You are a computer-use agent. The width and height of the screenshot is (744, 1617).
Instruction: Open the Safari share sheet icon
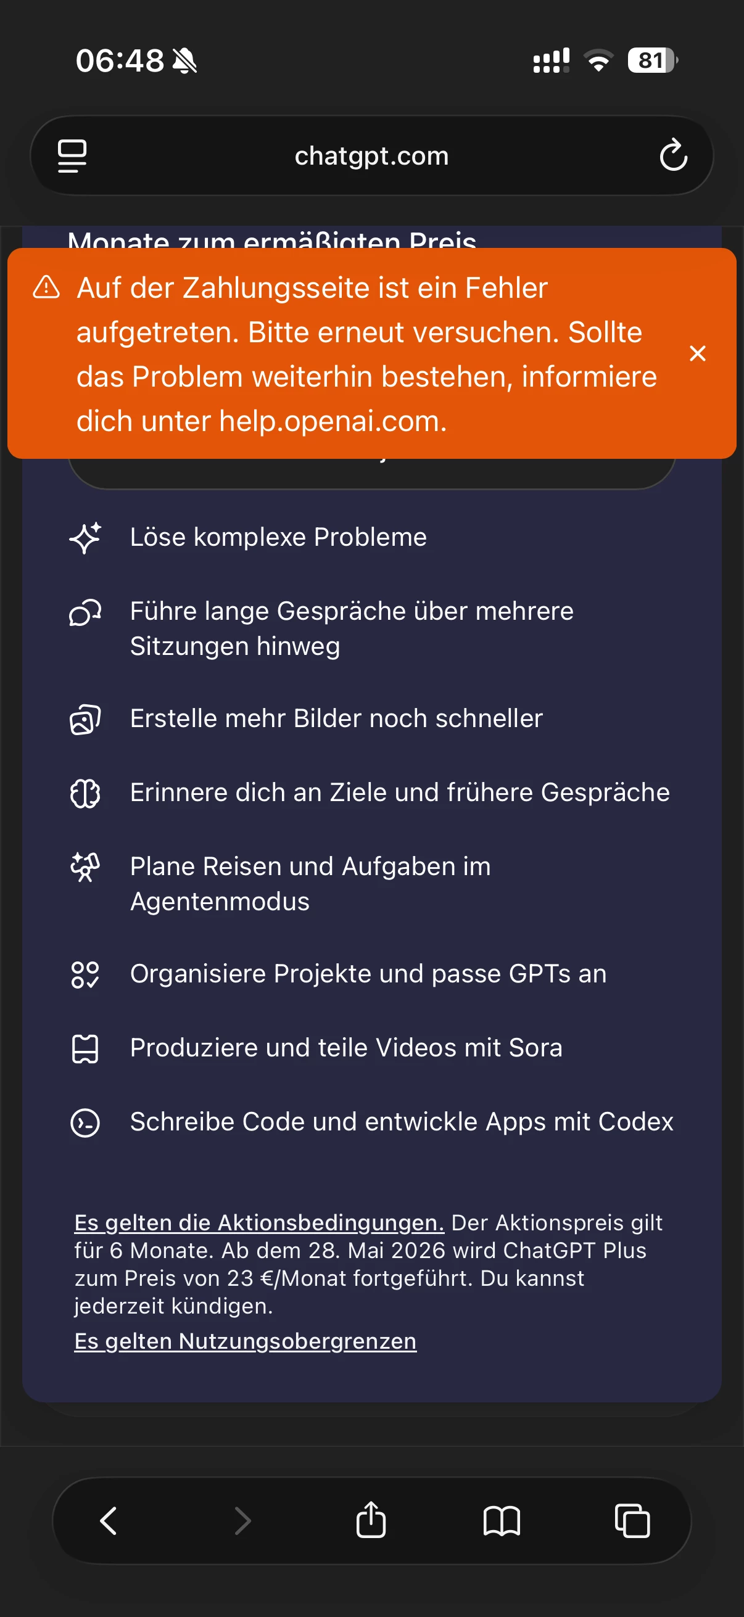point(371,1520)
